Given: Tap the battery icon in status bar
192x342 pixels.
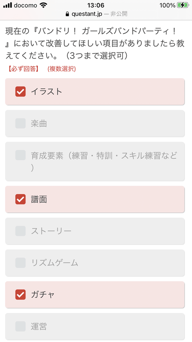Looking at the screenshot, I should [183, 5].
